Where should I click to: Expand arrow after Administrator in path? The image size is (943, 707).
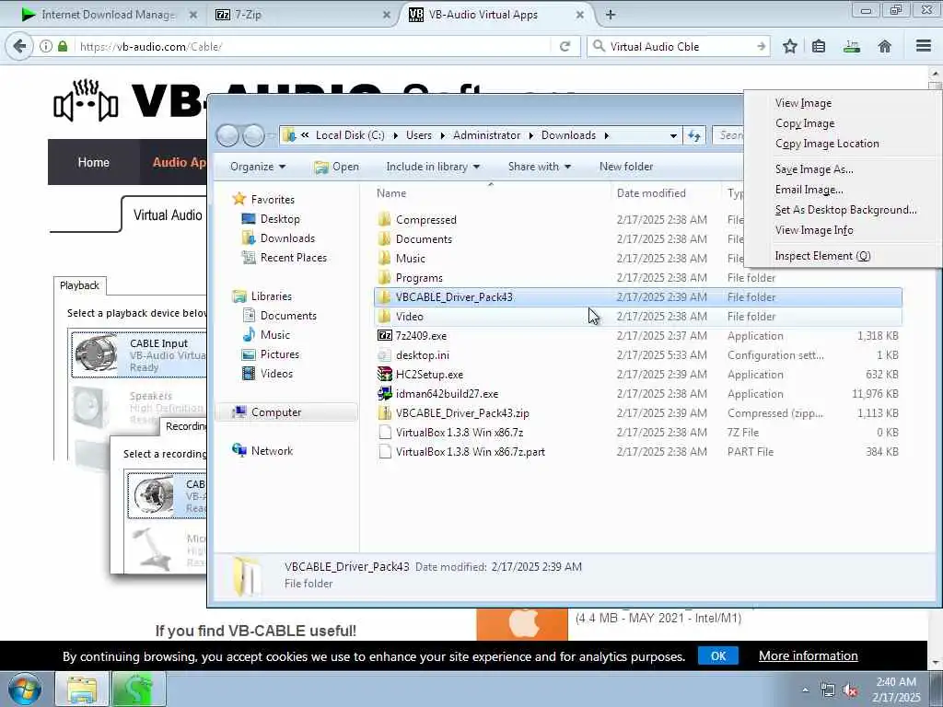point(531,136)
